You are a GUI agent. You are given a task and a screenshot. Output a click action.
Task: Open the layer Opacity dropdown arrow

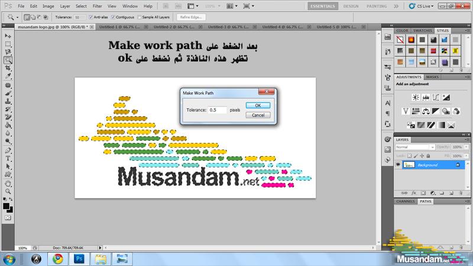(466, 147)
